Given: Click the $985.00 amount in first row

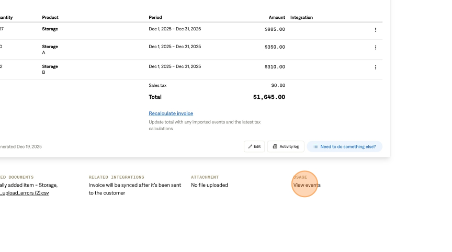Looking at the screenshot, I should tap(275, 29).
